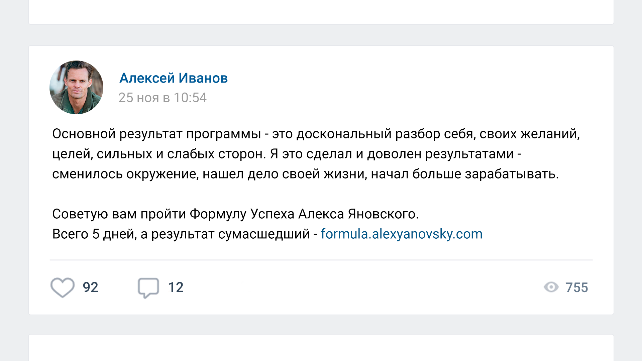Viewport: 642px width, 361px height.
Task: Click the divider line above the like counter
Action: tap(321, 260)
